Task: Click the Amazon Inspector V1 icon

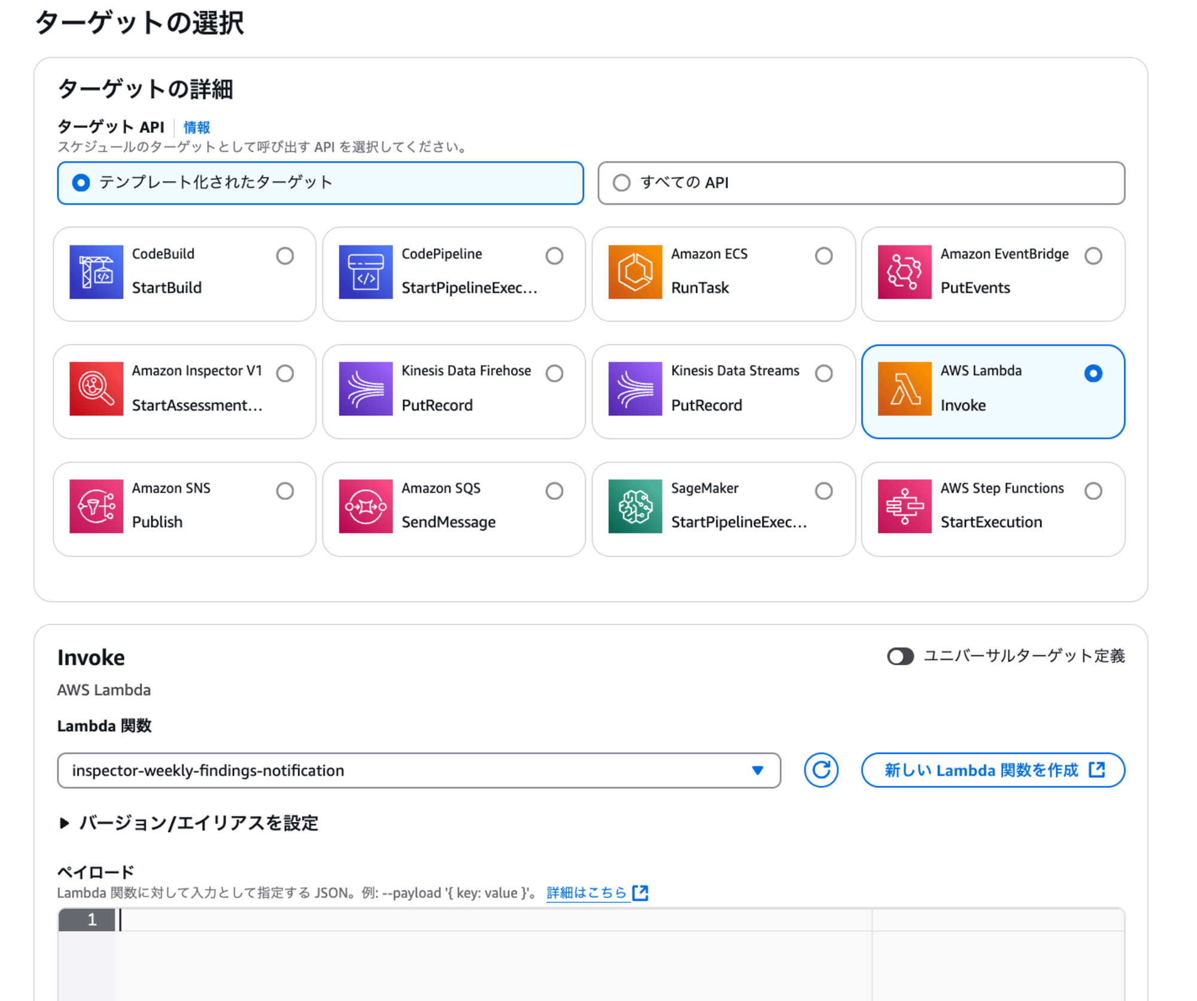Action: pyautogui.click(x=96, y=389)
